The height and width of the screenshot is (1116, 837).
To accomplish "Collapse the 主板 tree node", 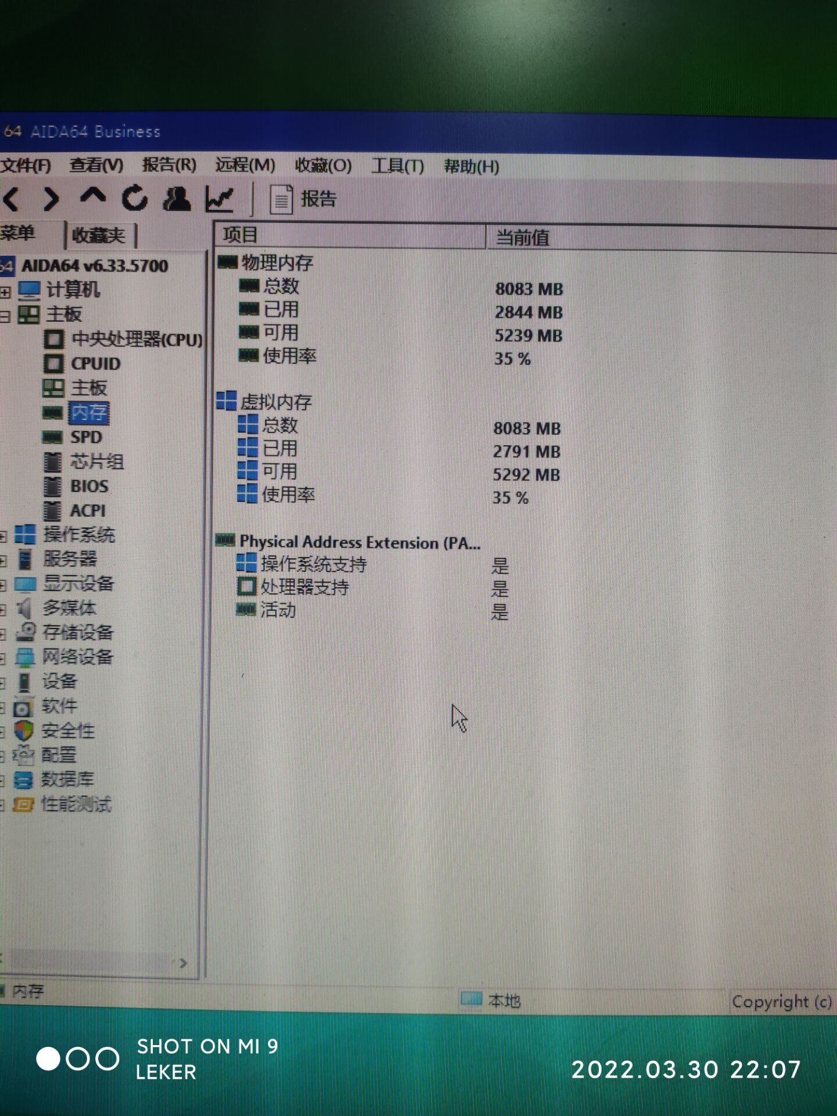I will click(6, 316).
